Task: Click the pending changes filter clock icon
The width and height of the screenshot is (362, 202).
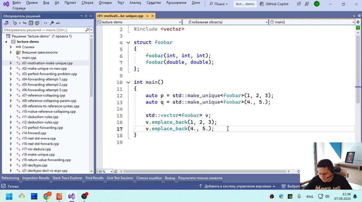Action: (15, 23)
